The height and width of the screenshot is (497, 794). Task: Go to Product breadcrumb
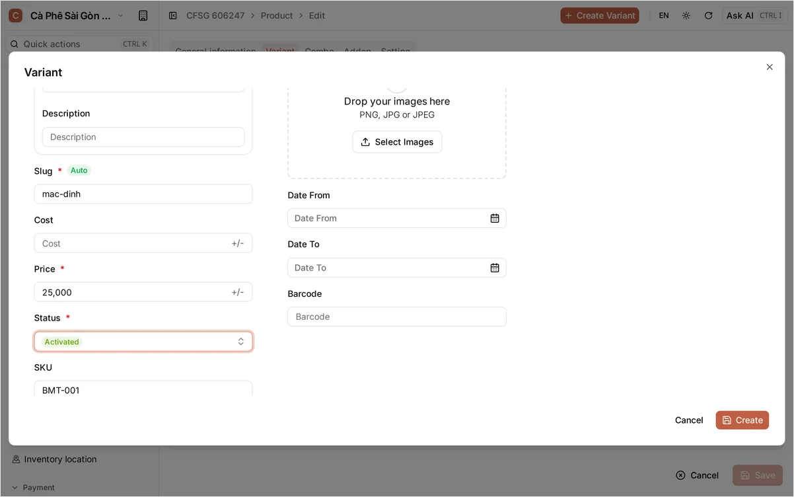277,15
